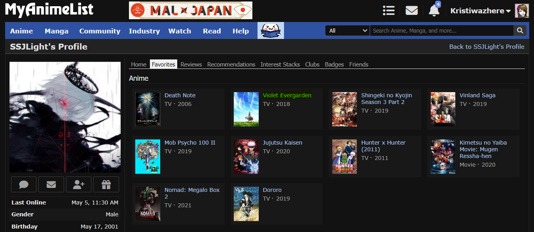Click the manga store mascot icon
This screenshot has width=534, height=232.
(x=271, y=30)
